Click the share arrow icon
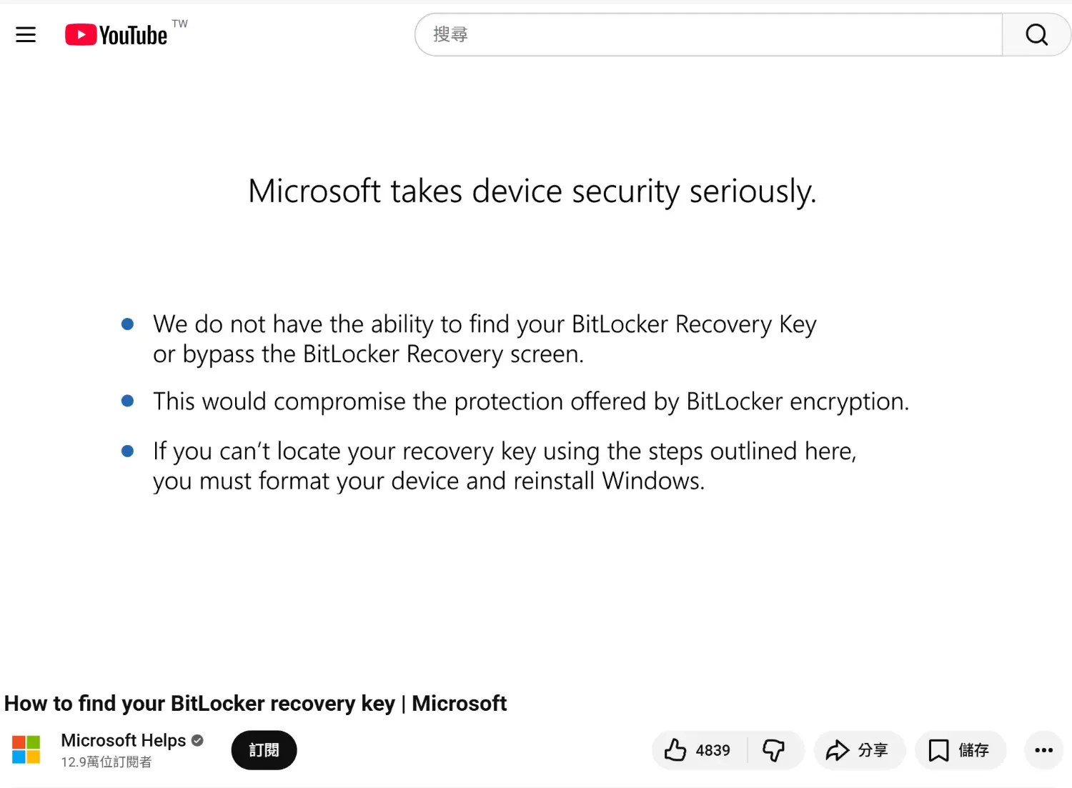Image resolution: width=1072 pixels, height=788 pixels. click(x=837, y=750)
